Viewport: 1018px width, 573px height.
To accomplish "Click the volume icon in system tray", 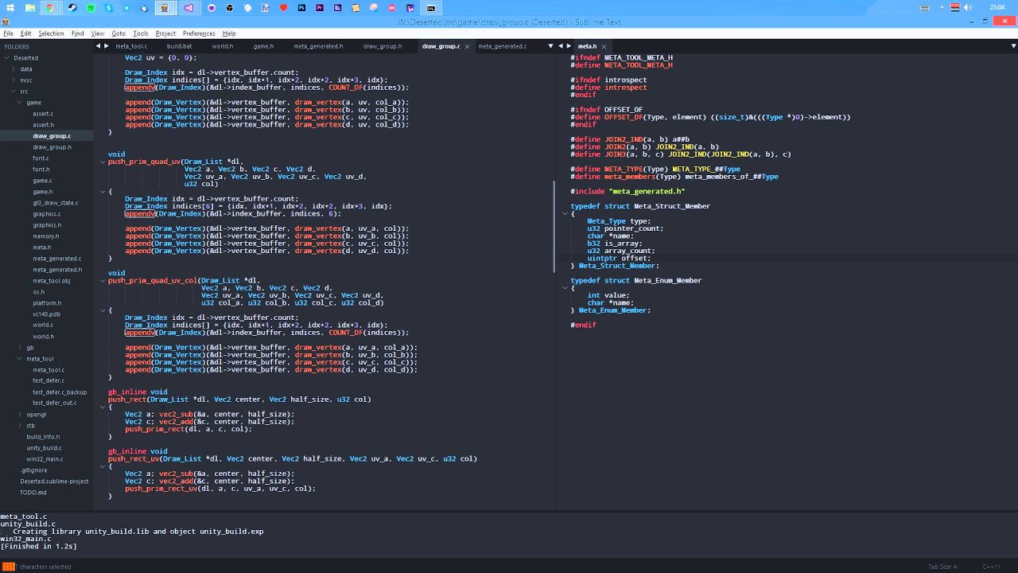I will [x=968, y=8].
